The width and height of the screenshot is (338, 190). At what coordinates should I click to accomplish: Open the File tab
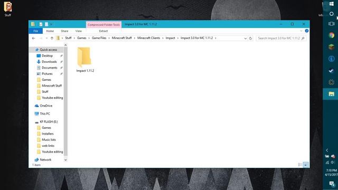(x=35, y=31)
